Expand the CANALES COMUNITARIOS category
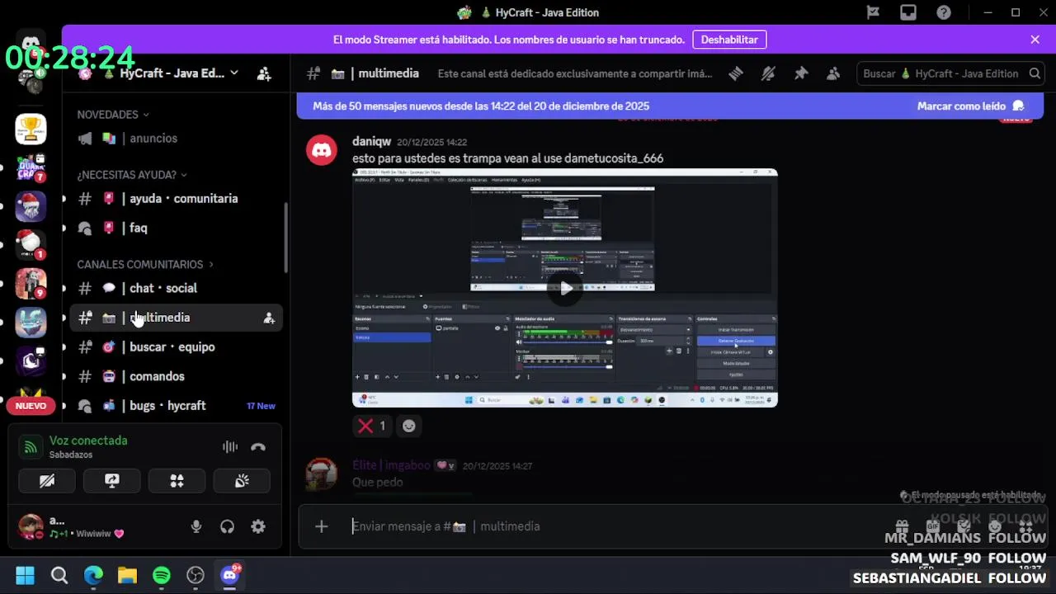Viewport: 1056px width, 594px height. [145, 265]
